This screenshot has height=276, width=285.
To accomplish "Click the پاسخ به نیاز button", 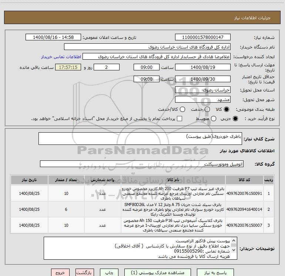I will (215, 273).
